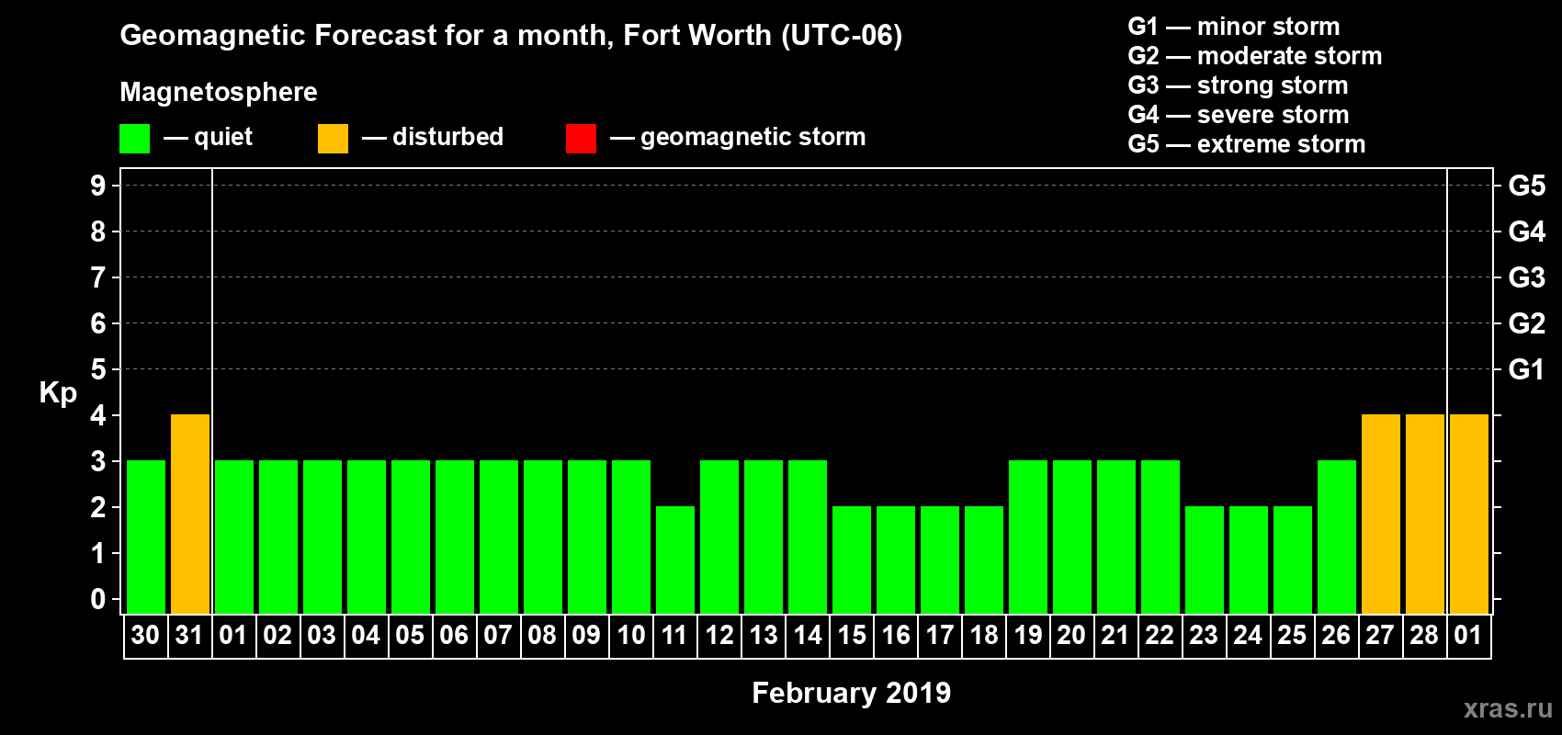Click the green quiet legend swatch
This screenshot has height=735, width=1562.
click(134, 139)
